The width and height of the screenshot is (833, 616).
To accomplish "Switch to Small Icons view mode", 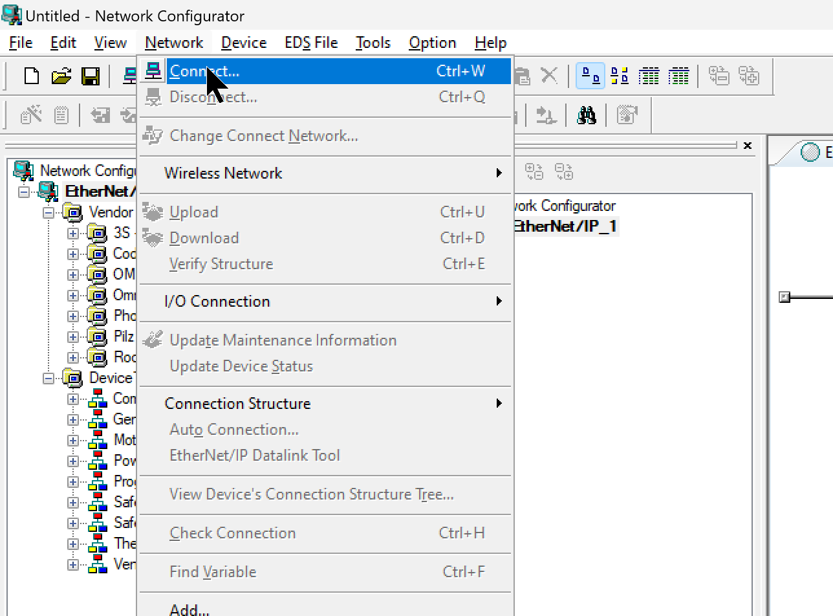I will [620, 76].
